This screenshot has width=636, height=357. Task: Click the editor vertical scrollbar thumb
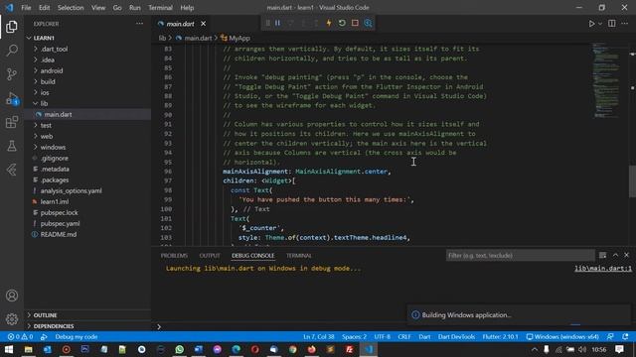pos(632,181)
